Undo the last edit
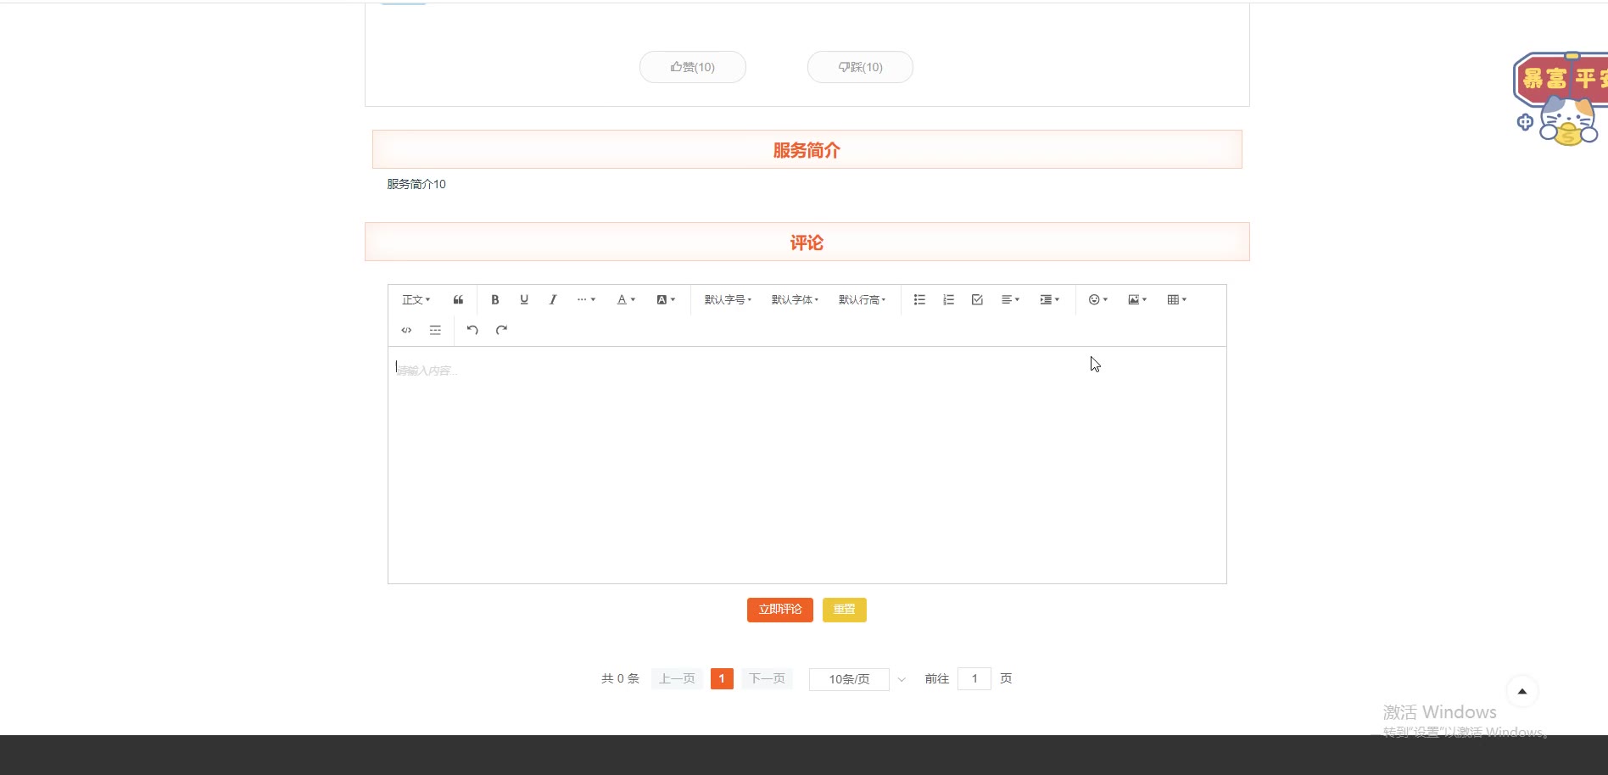 (x=472, y=330)
